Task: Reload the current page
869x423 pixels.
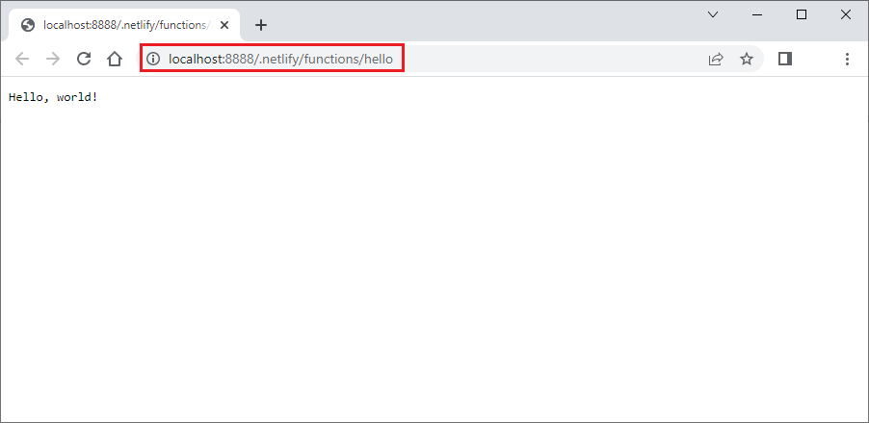Action: click(x=84, y=59)
